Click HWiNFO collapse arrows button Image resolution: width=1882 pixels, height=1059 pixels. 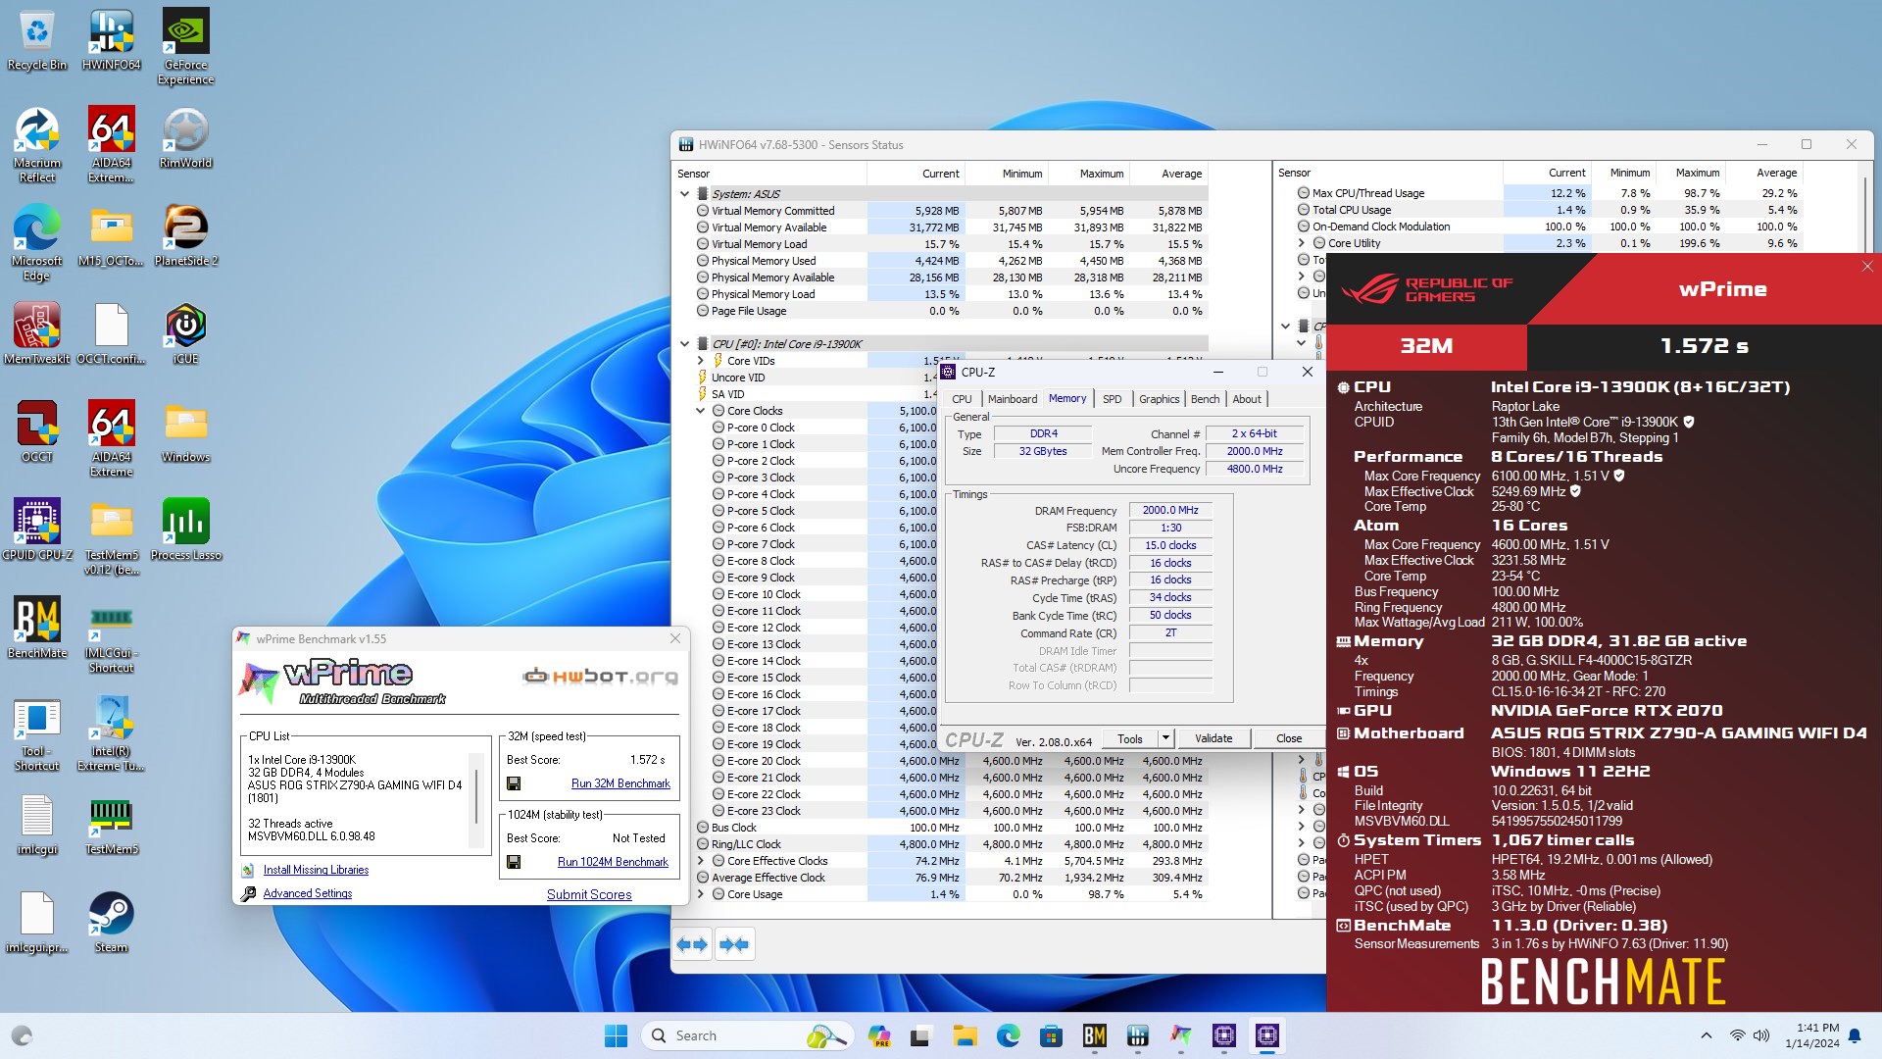[x=734, y=944]
